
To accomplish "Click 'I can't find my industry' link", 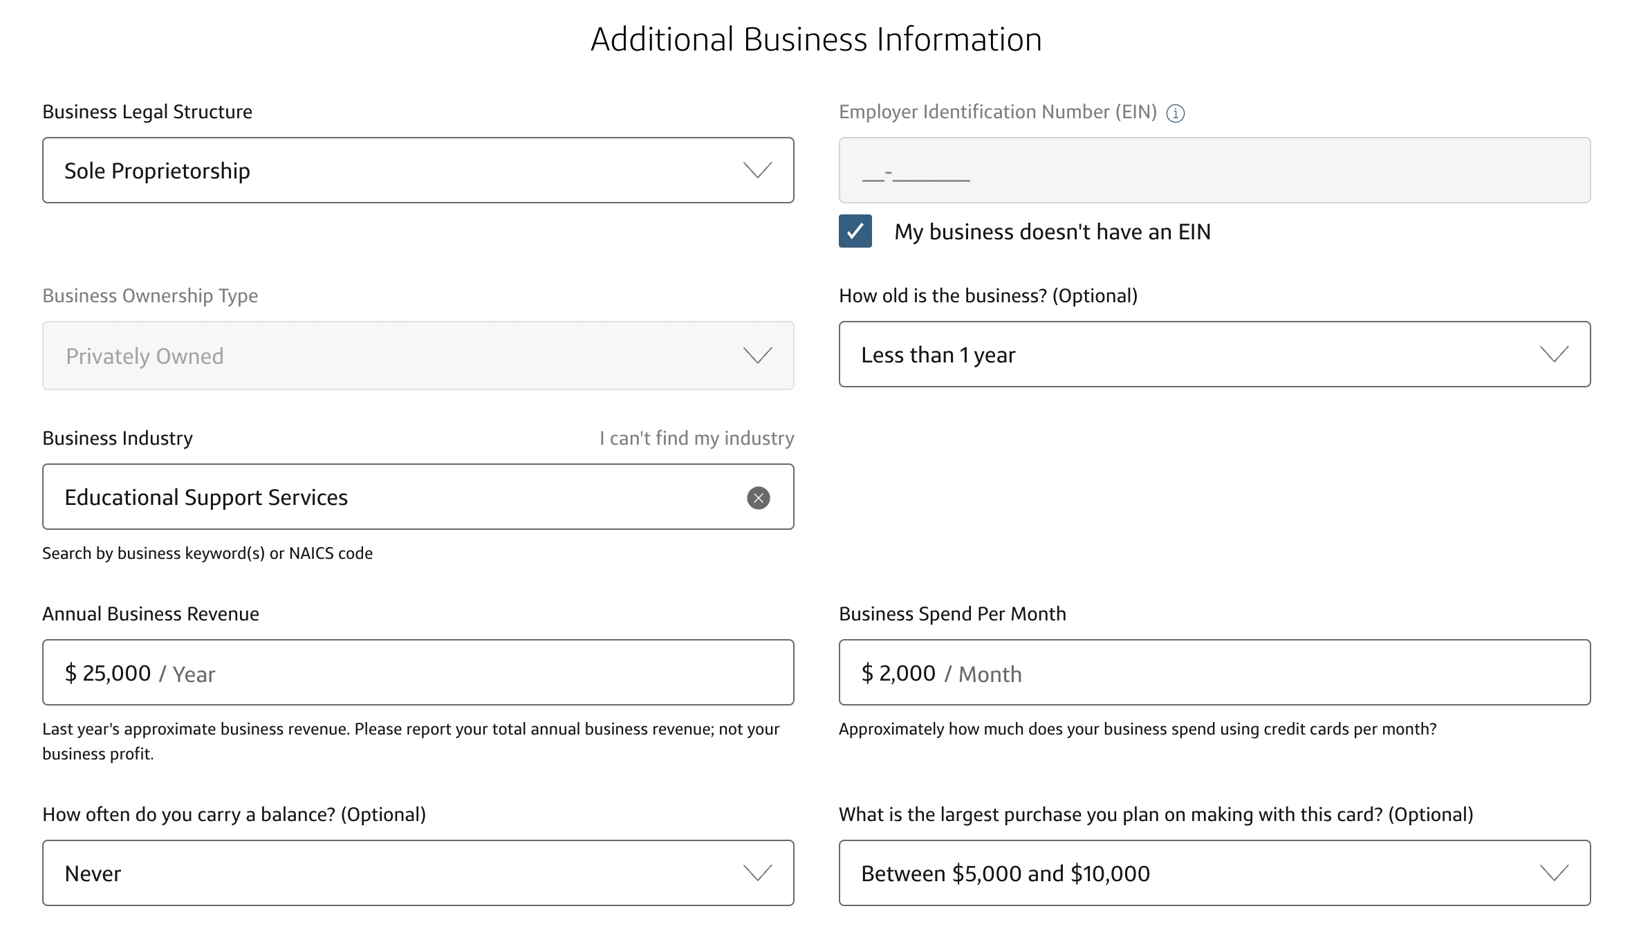I will (x=696, y=439).
